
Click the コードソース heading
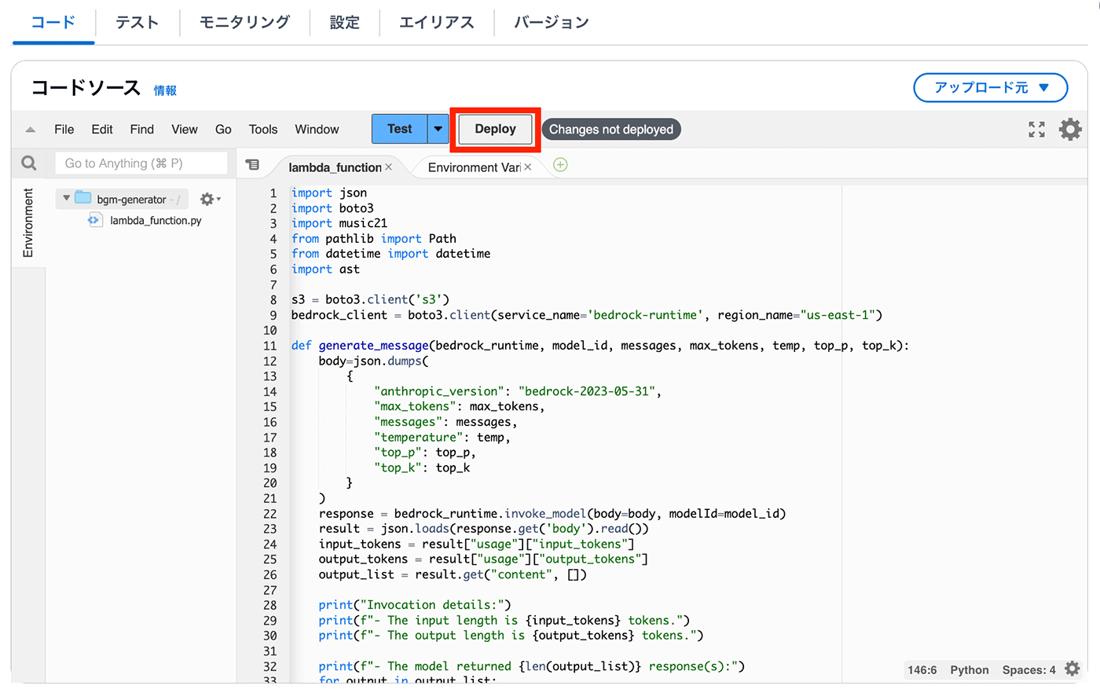(x=86, y=88)
